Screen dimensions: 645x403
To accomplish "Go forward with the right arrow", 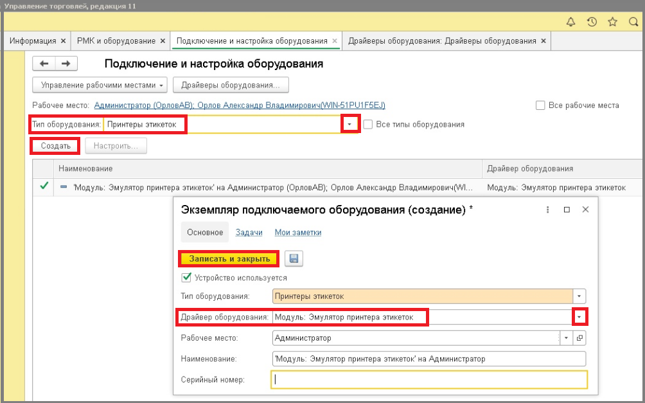I will [66, 64].
